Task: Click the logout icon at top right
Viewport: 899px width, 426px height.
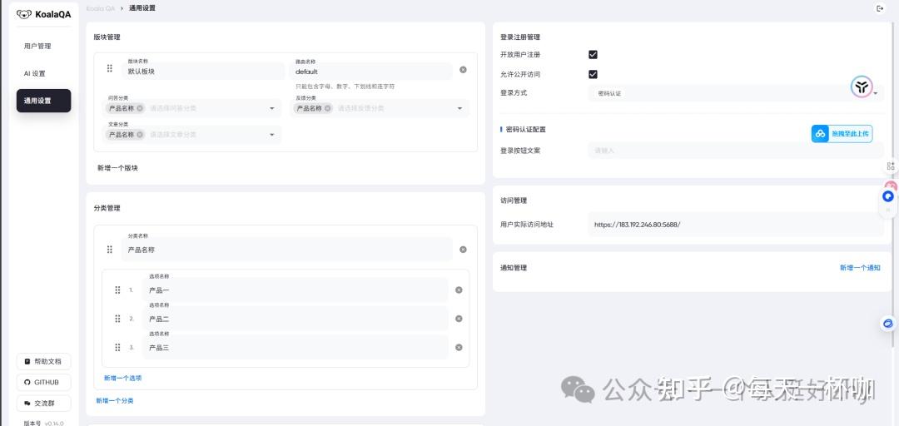Action: pyautogui.click(x=880, y=8)
